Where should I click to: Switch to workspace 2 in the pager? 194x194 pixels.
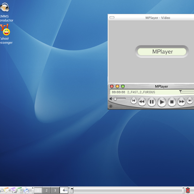point(47,190)
